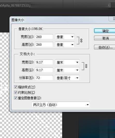
Task: Click the document size chain link icon
Action: tap(86, 66)
